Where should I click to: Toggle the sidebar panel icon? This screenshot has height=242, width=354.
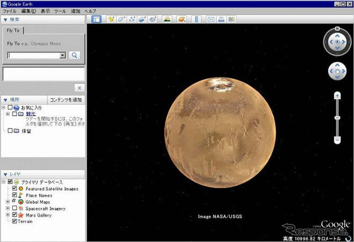tap(96, 19)
